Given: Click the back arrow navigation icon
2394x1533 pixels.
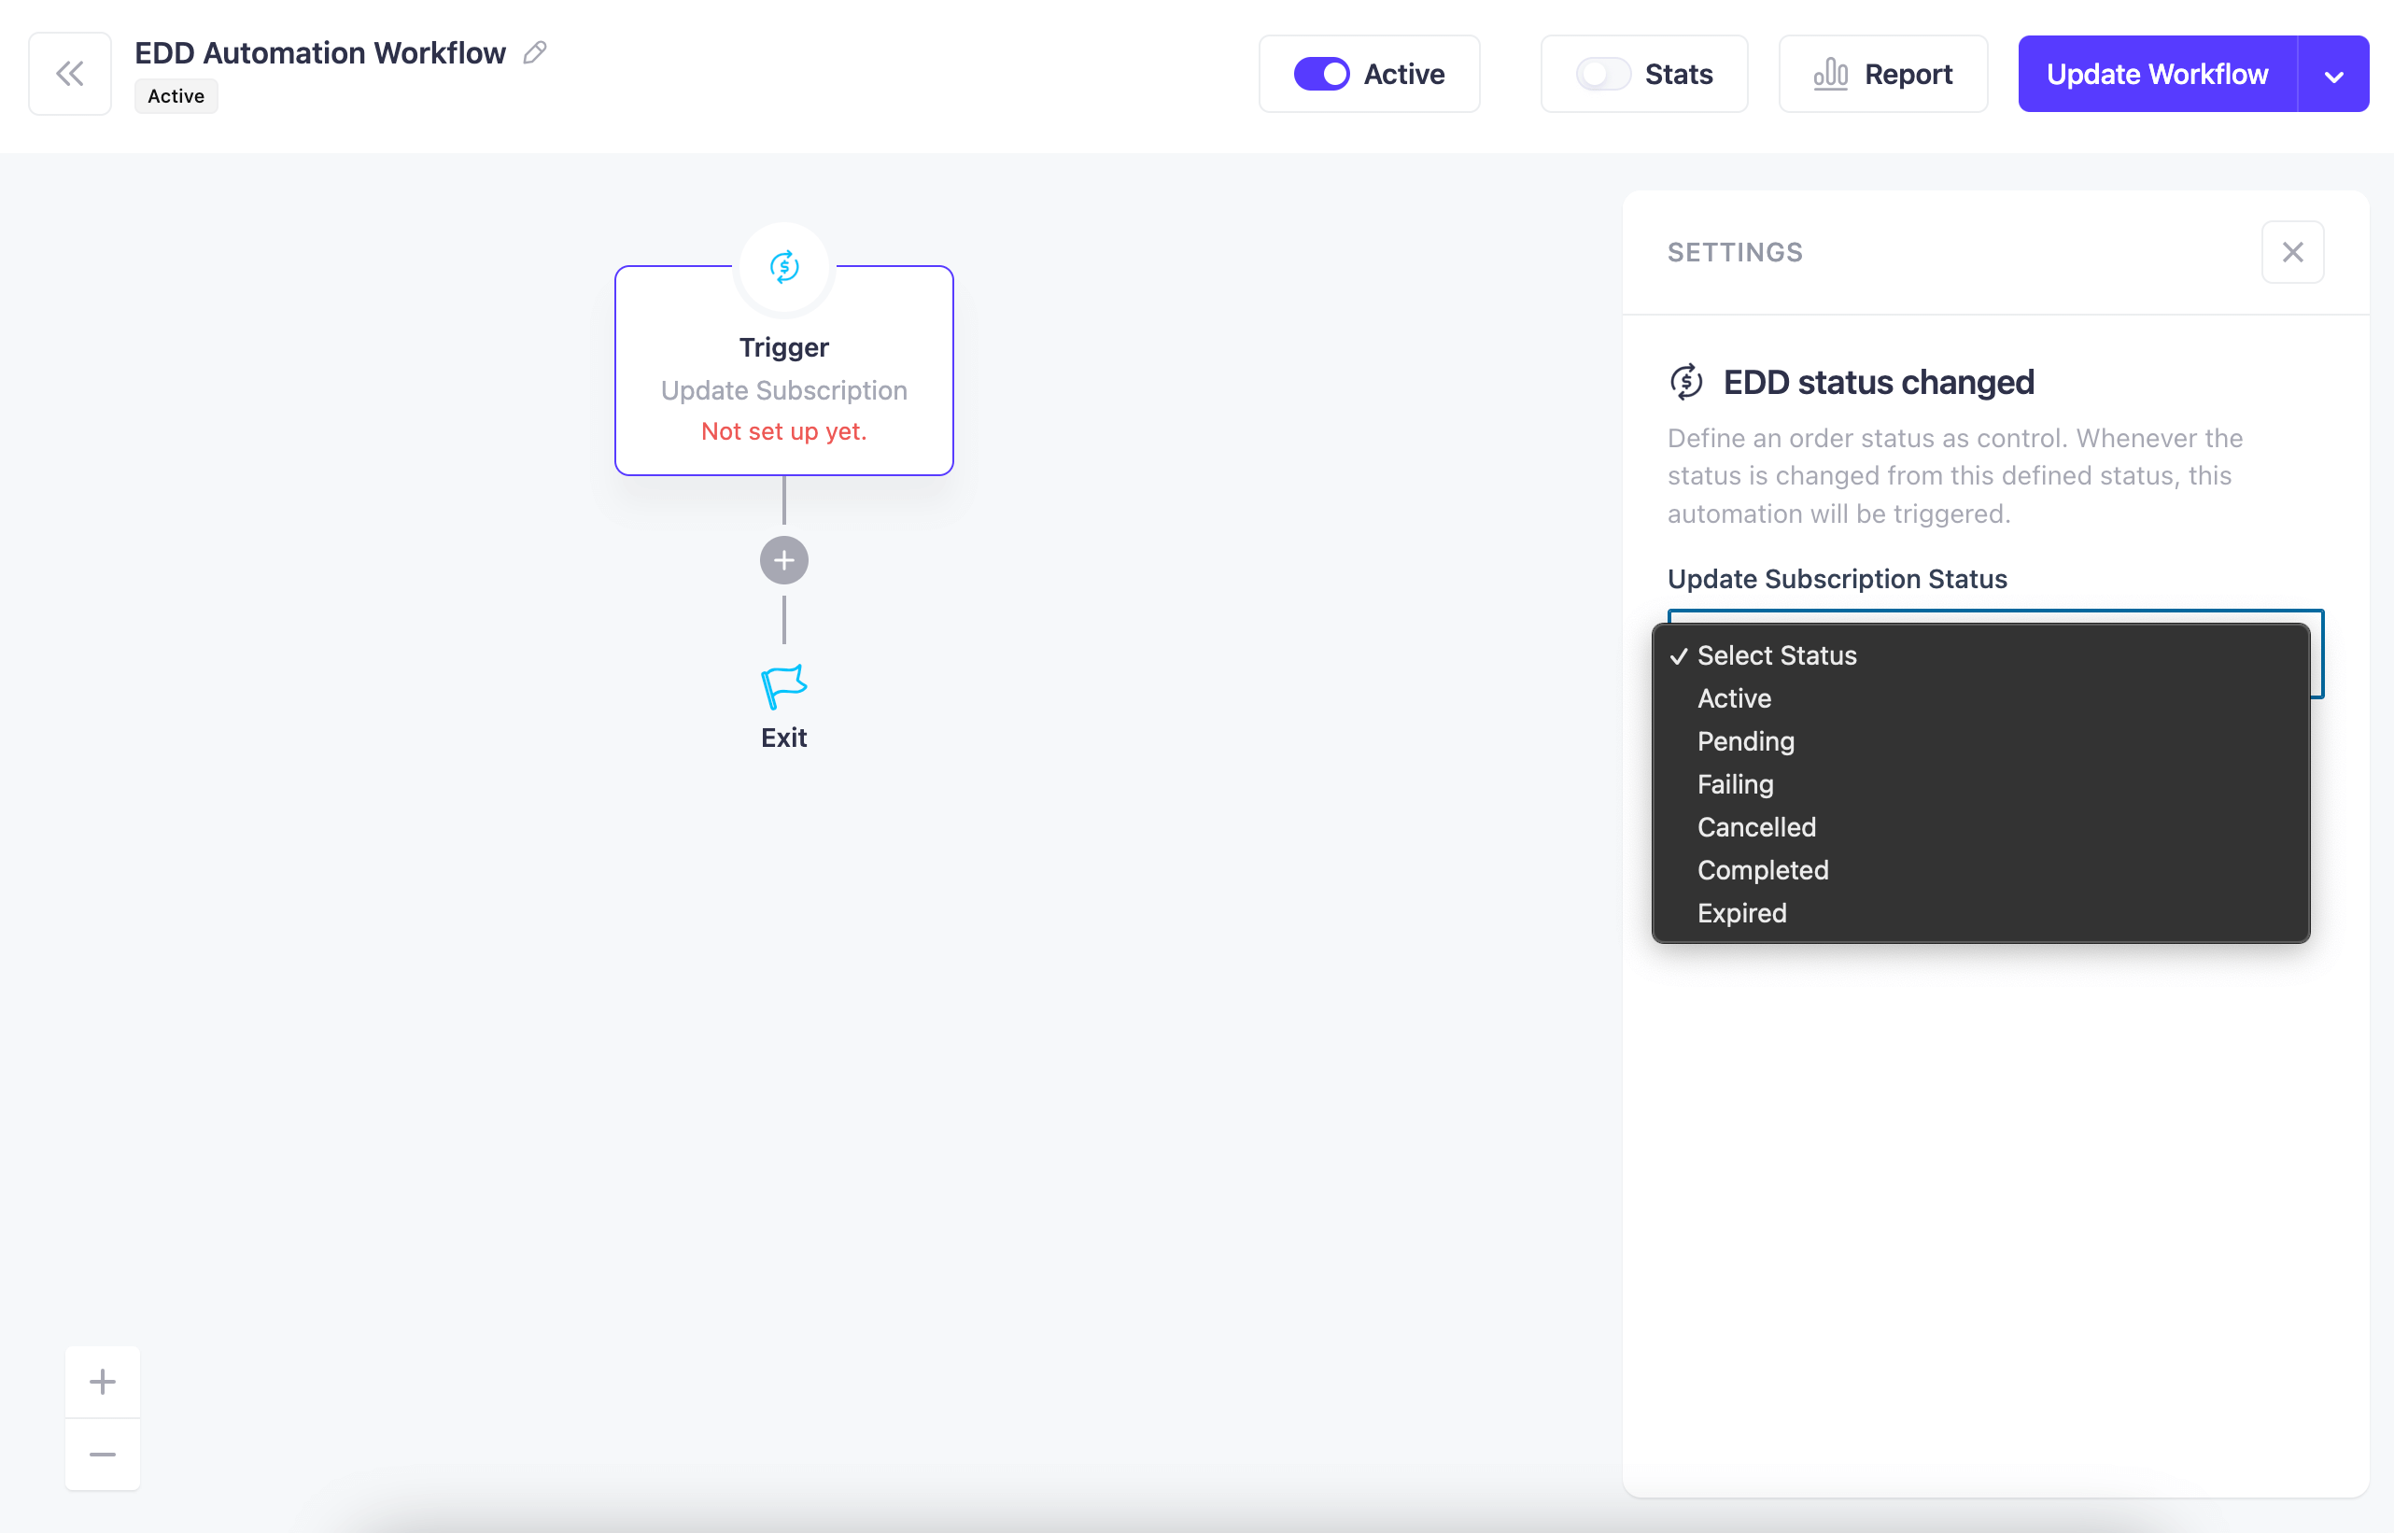Looking at the screenshot, I should 70,73.
